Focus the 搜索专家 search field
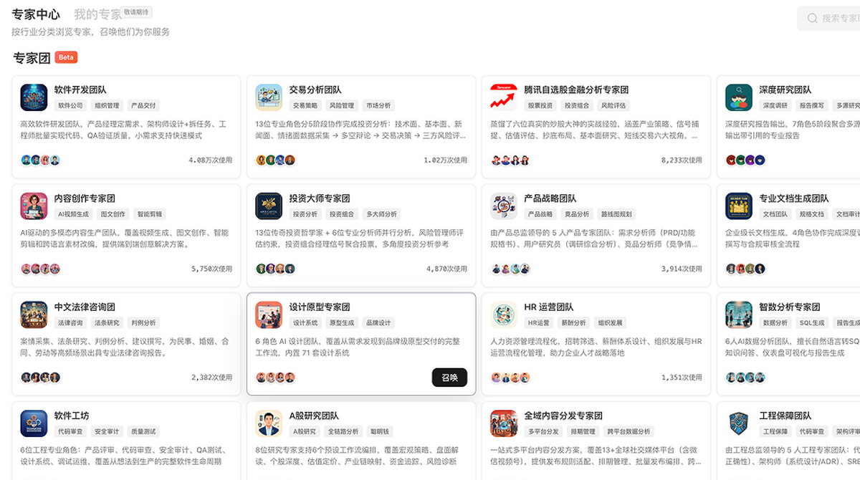The height and width of the screenshot is (480, 860). click(828, 19)
